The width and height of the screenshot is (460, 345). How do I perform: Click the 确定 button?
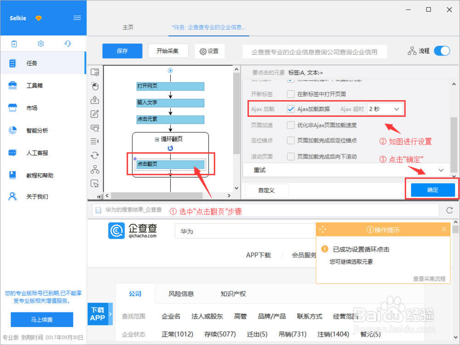click(x=432, y=190)
